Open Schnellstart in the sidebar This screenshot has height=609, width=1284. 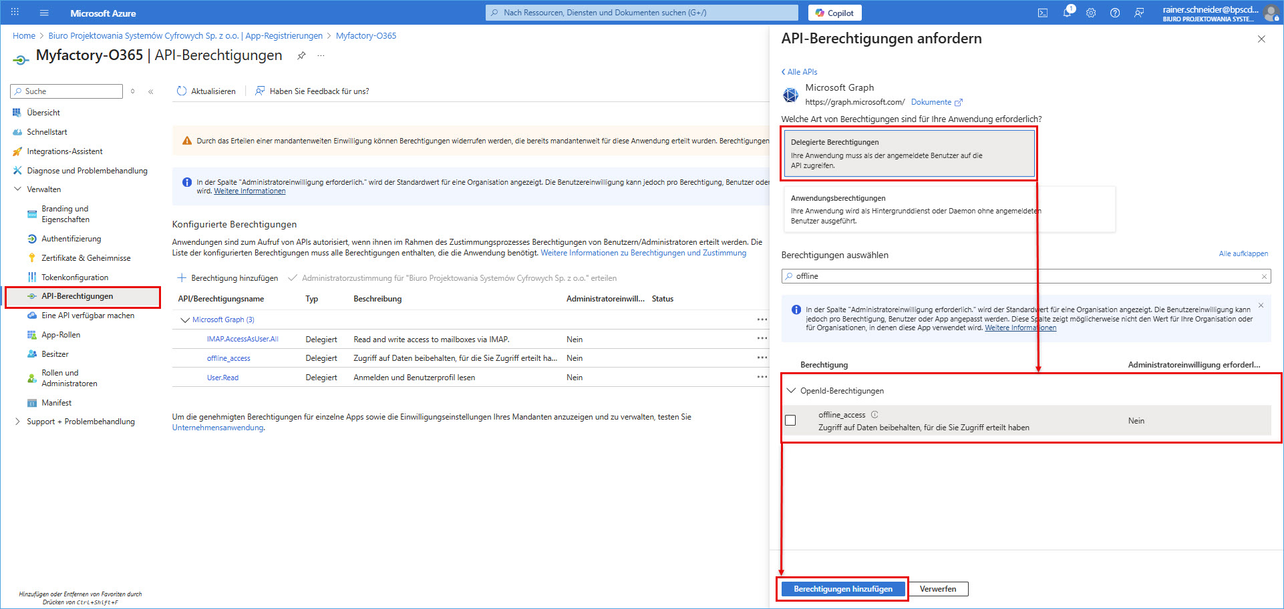[x=47, y=132]
